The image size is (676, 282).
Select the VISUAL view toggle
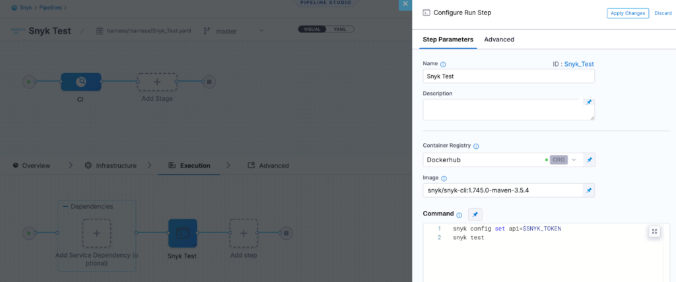click(x=312, y=29)
